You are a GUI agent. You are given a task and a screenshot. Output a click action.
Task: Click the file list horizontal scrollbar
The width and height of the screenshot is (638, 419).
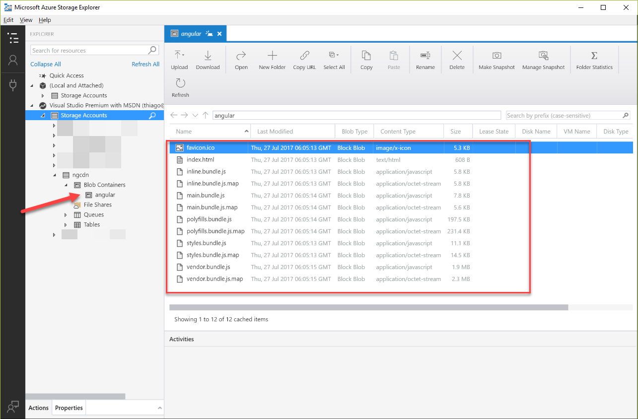pos(368,307)
